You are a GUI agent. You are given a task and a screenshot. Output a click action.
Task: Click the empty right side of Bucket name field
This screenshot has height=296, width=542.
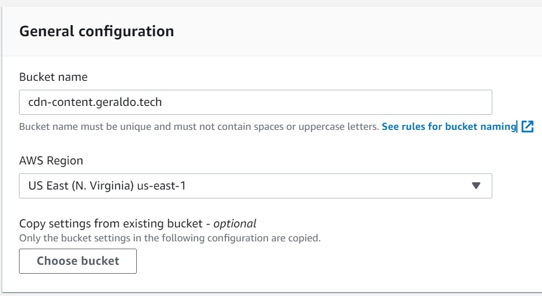(x=363, y=103)
